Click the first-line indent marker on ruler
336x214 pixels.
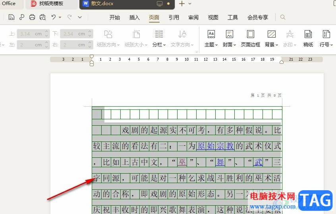(x=92, y=56)
